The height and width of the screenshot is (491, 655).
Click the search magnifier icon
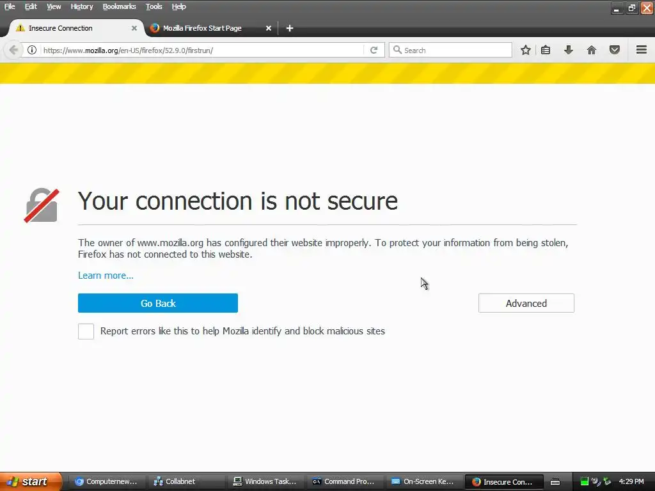point(397,50)
